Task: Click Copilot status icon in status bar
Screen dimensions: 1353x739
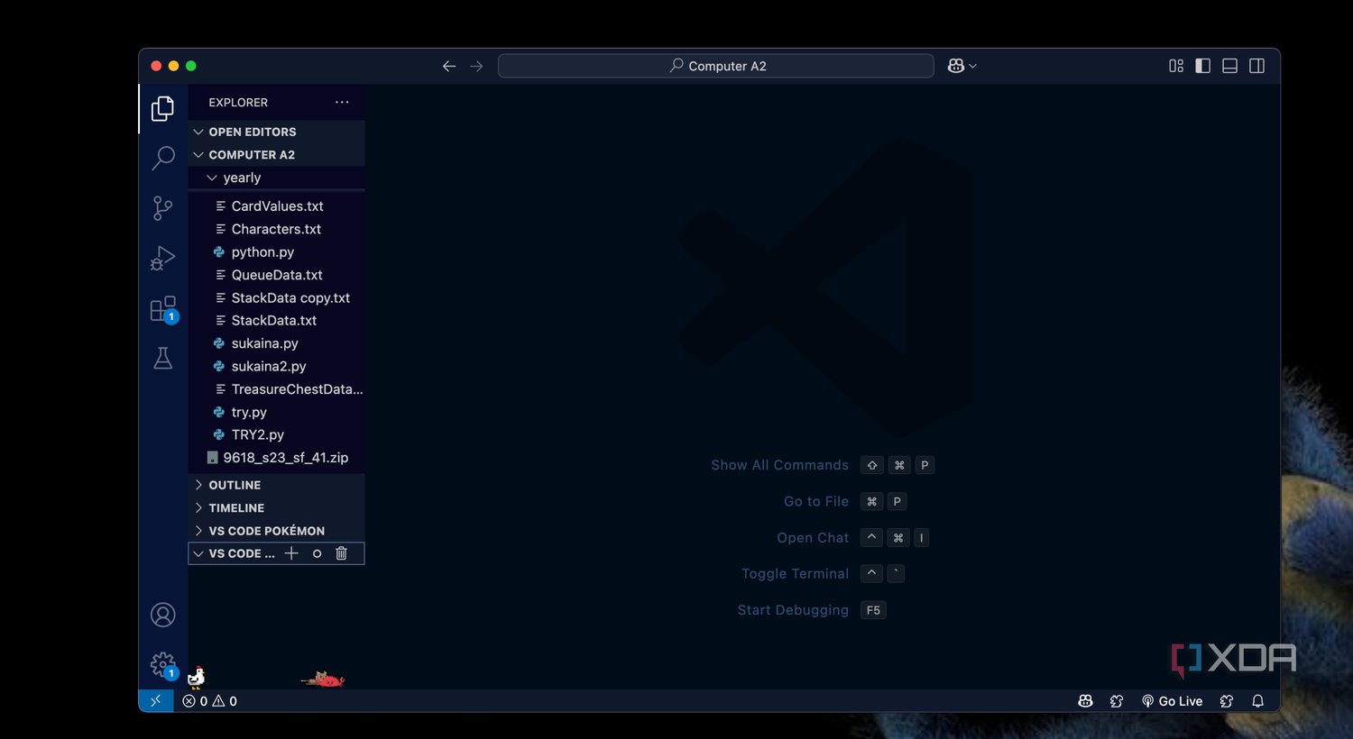Action: (1085, 701)
